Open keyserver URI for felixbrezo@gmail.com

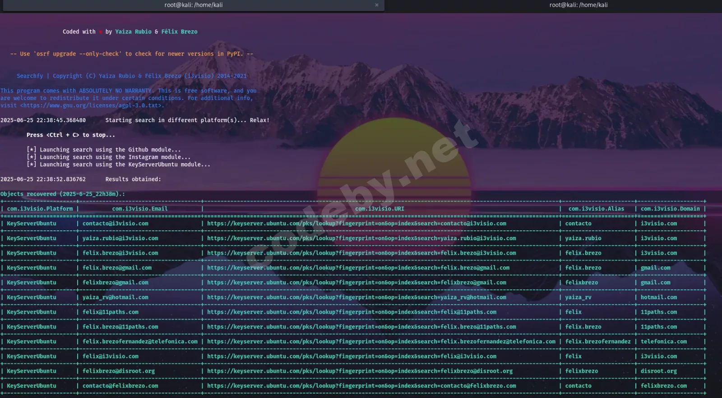pyautogui.click(x=356, y=283)
